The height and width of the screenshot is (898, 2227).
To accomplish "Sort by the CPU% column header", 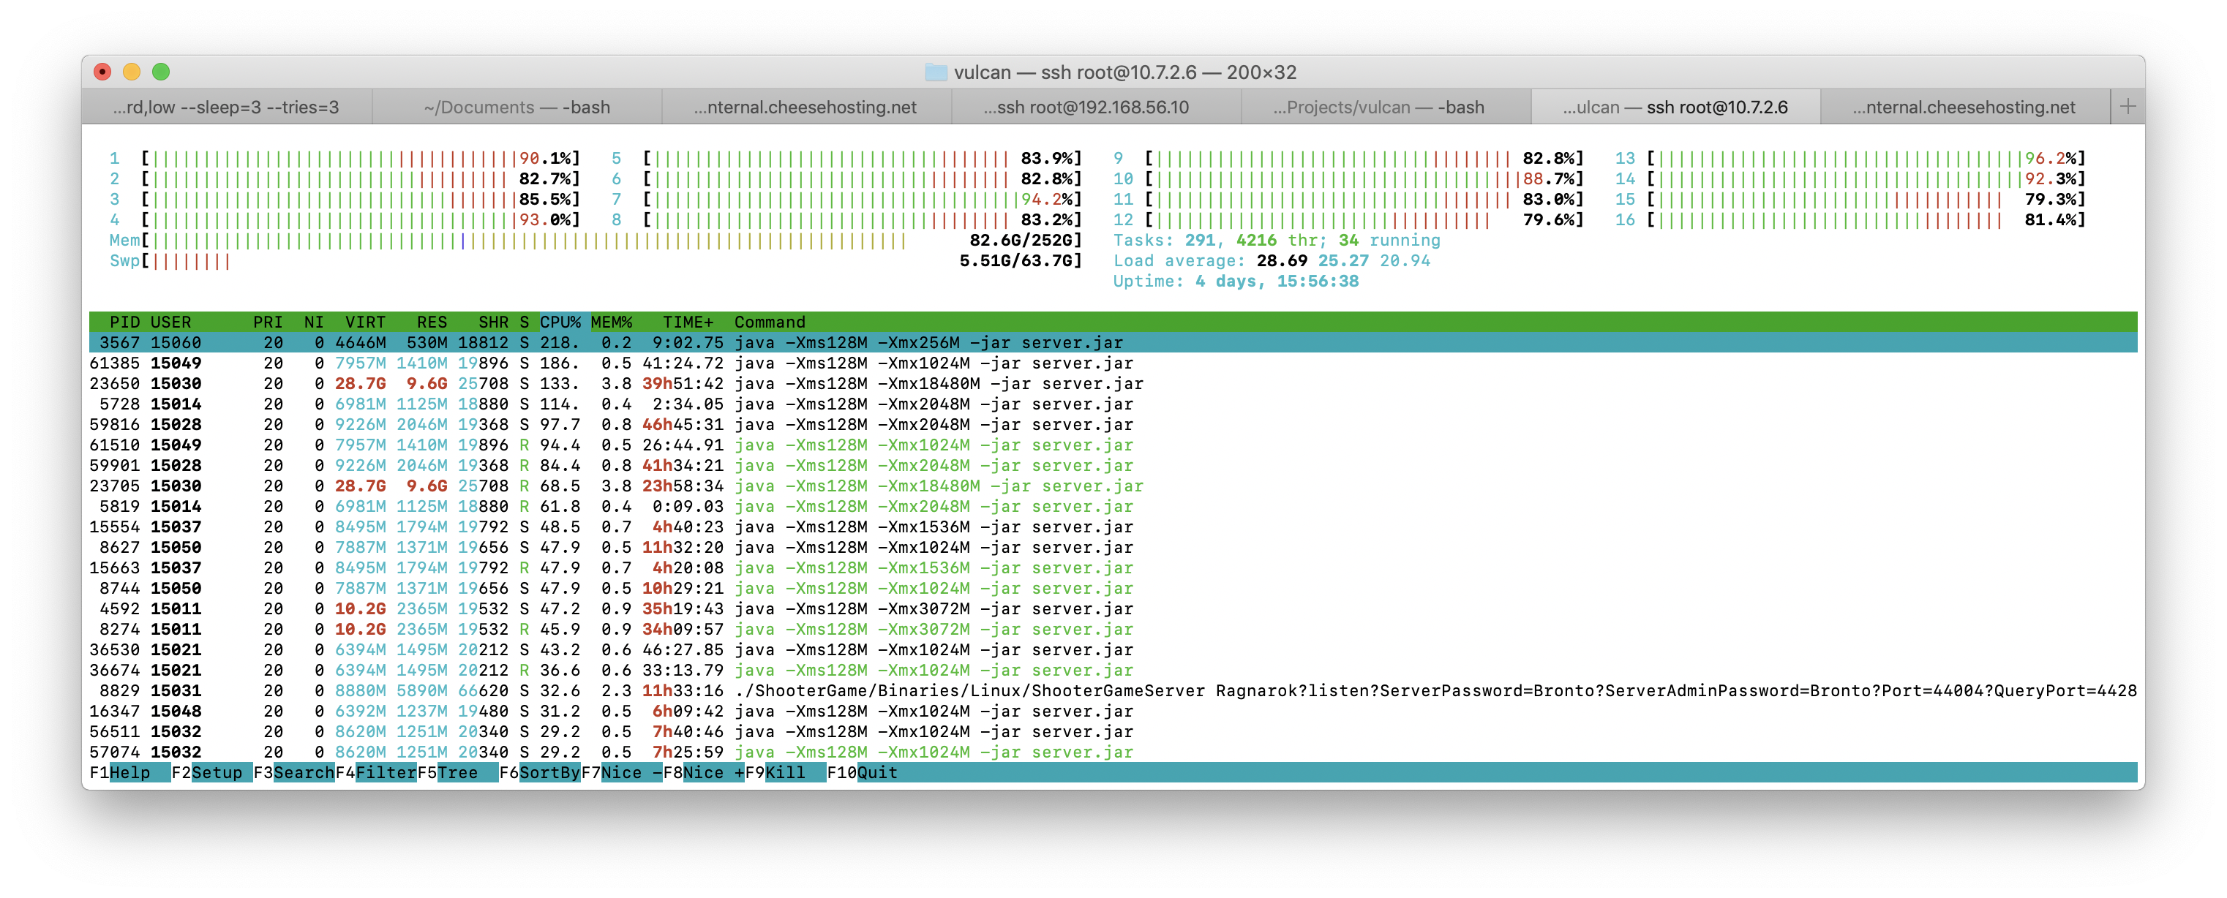I will pyautogui.click(x=560, y=322).
